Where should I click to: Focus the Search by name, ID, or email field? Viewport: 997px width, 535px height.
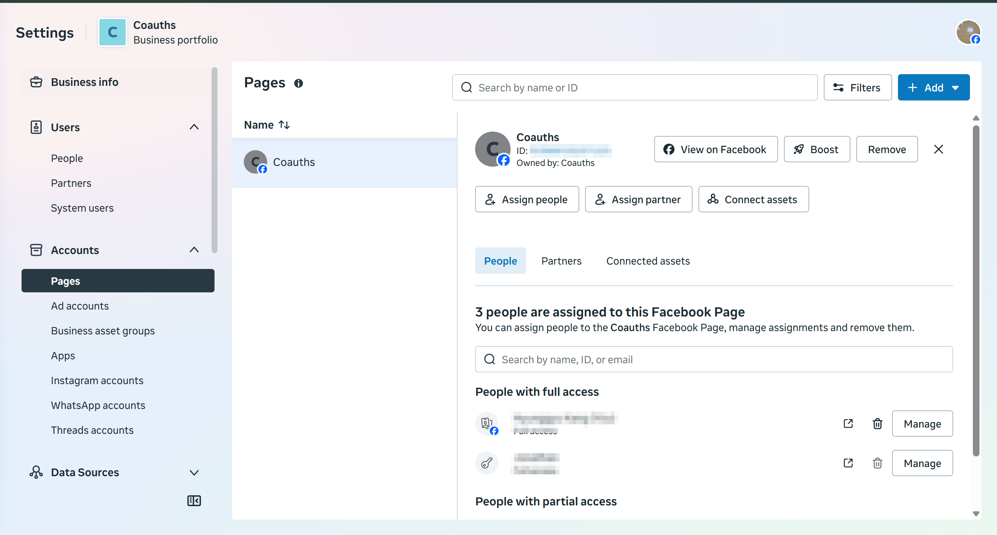[714, 359]
